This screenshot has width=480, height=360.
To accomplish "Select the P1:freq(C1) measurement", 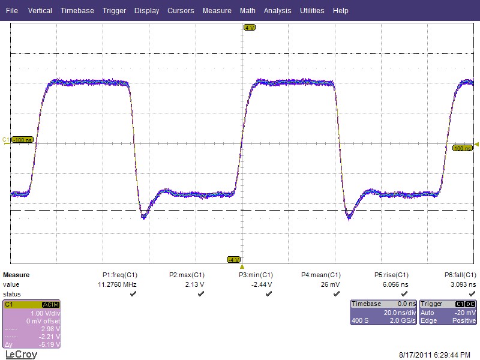I will pos(120,275).
